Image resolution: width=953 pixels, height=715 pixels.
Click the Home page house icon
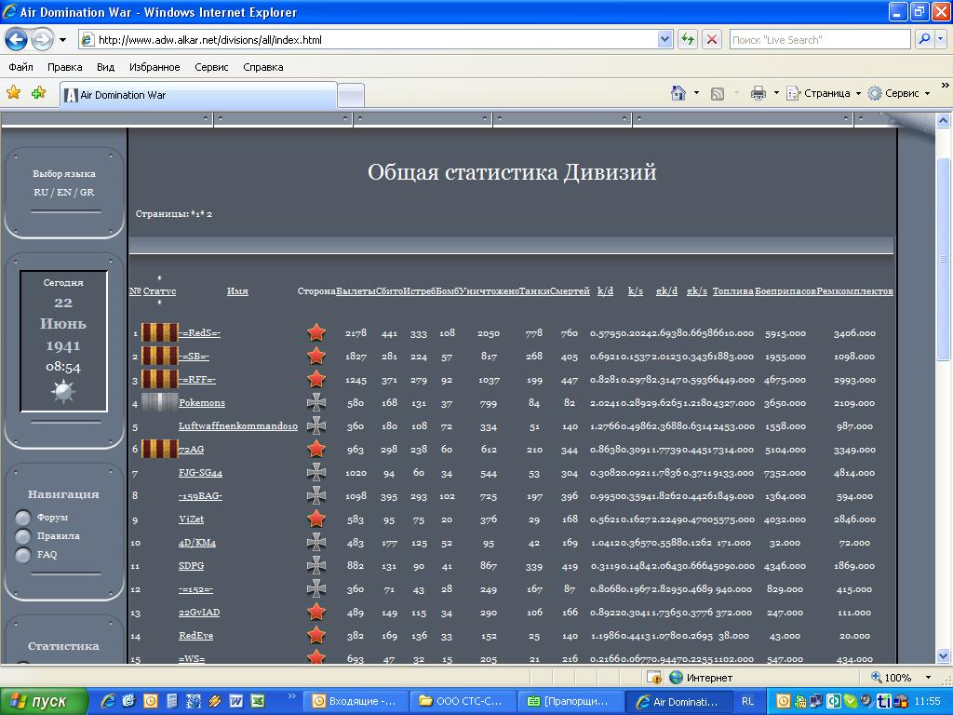679,93
